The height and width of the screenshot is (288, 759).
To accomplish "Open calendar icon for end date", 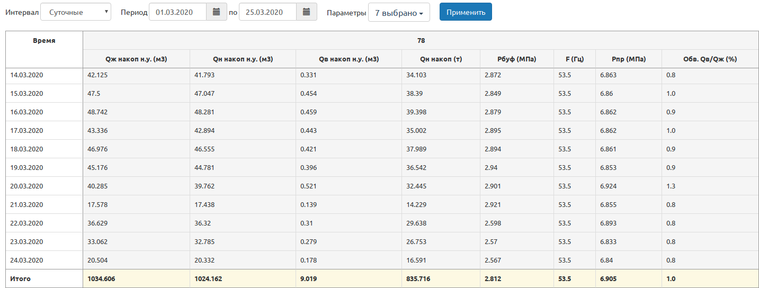I will tap(306, 12).
